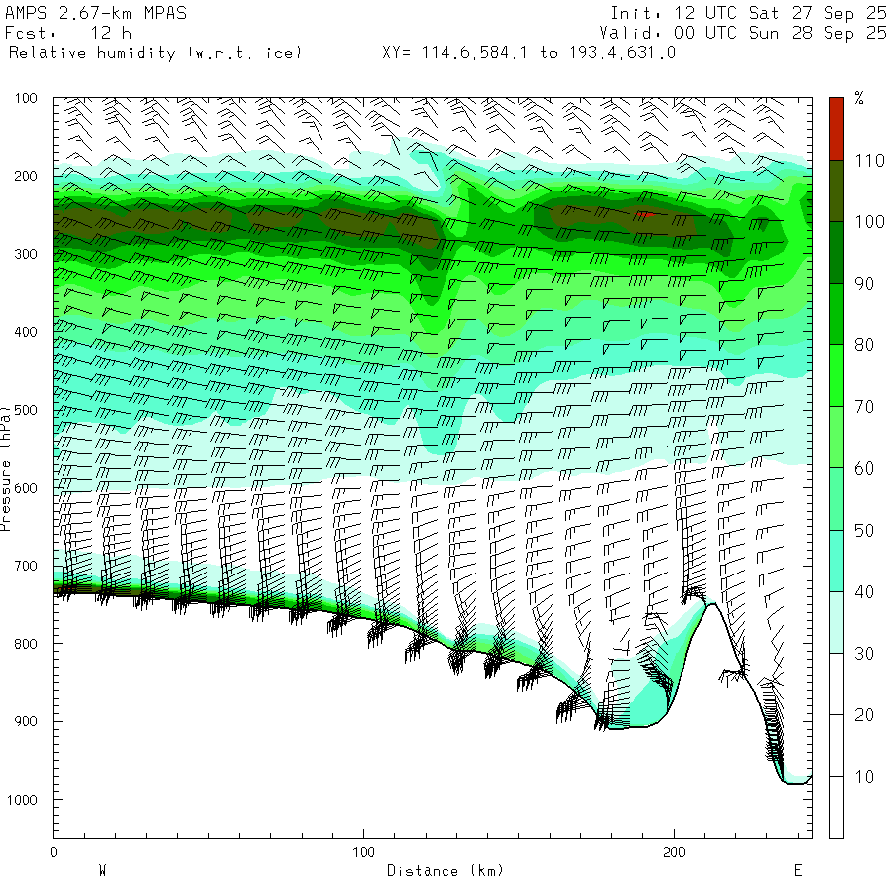Click the dark green 90-100% colorbar segment
The image size is (893, 893).
(836, 252)
